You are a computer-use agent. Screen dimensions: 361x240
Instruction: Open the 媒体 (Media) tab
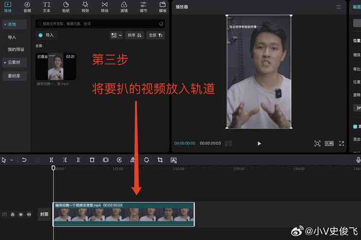point(8,7)
